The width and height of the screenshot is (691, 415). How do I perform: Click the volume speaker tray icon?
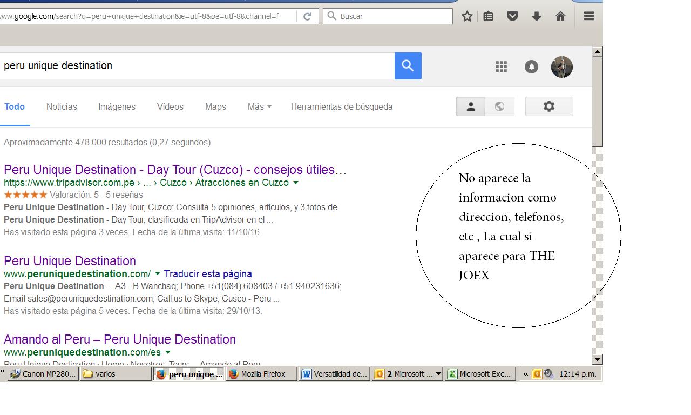pyautogui.click(x=548, y=374)
